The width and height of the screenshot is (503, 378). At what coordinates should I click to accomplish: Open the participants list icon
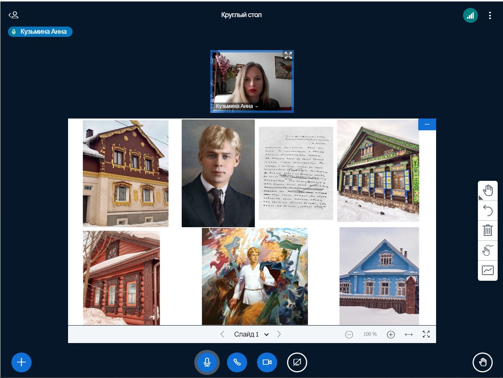pyautogui.click(x=13, y=15)
